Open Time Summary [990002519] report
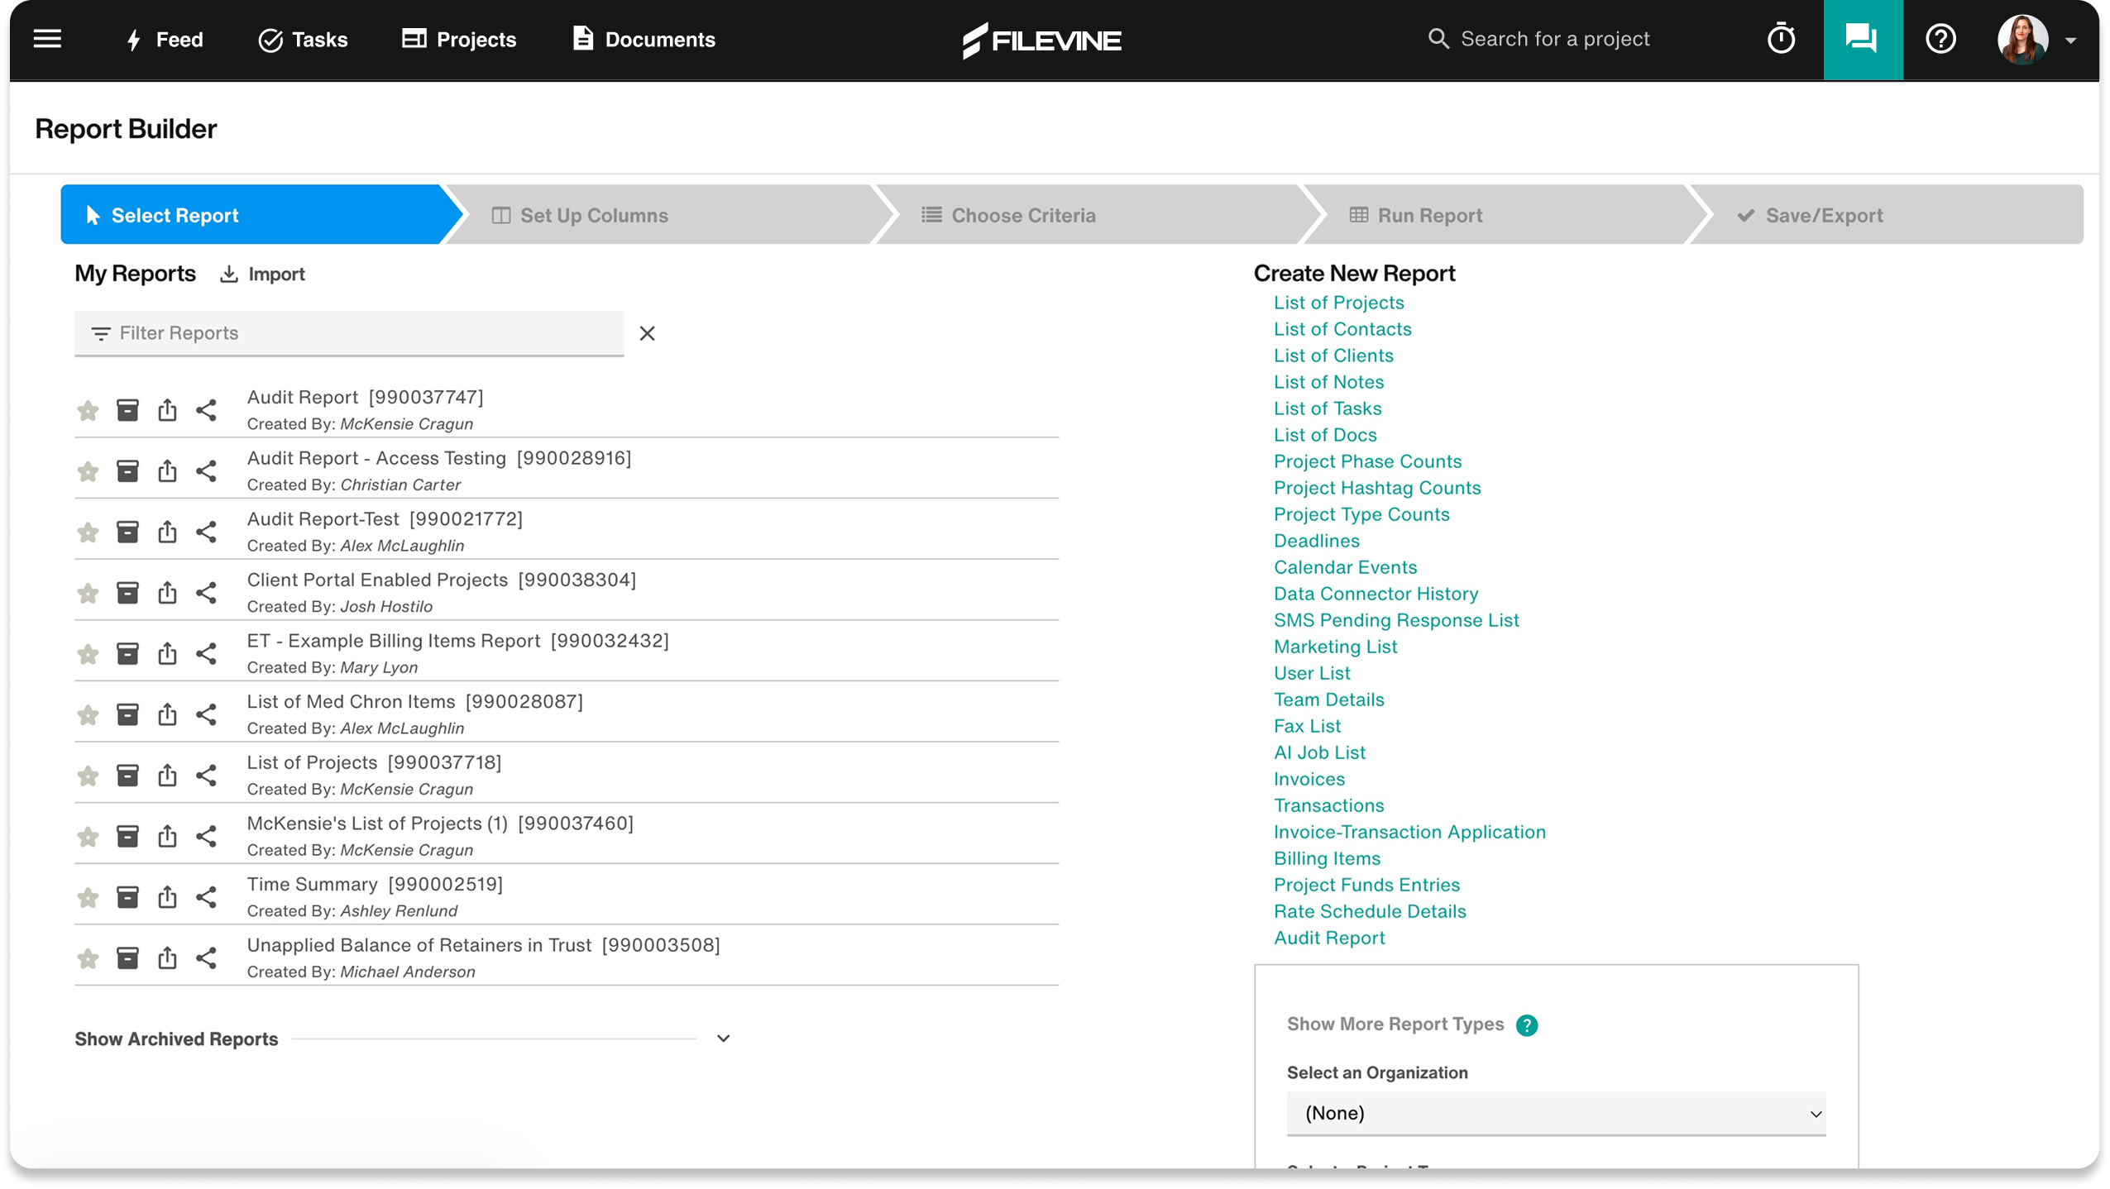The height and width of the screenshot is (1189, 2110). pyautogui.click(x=374, y=884)
